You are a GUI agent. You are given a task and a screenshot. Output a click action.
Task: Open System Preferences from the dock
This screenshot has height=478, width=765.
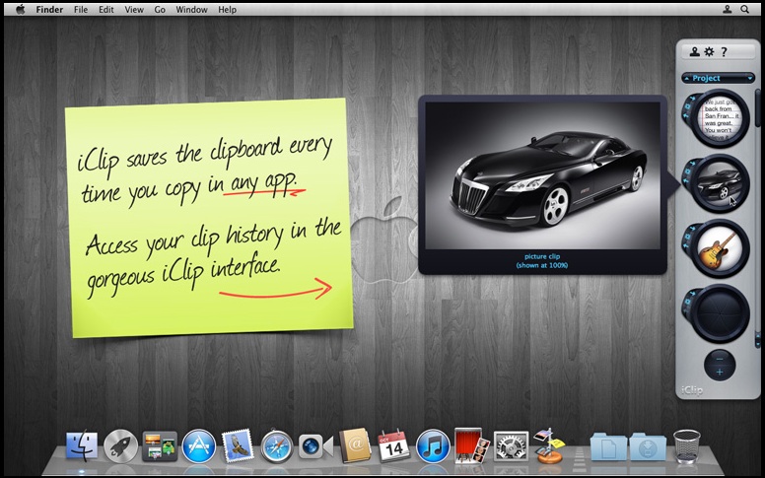(x=511, y=446)
